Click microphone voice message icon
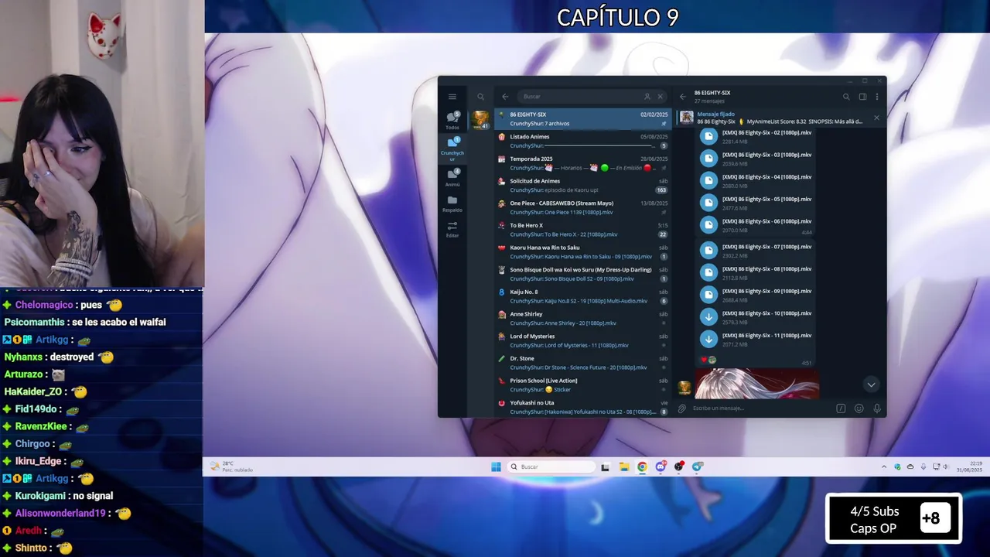The image size is (990, 557). [x=877, y=408]
